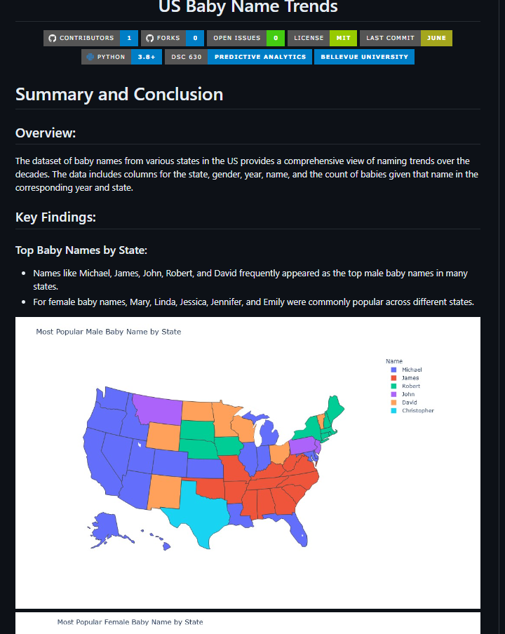Open the Open Issues badge

point(245,38)
